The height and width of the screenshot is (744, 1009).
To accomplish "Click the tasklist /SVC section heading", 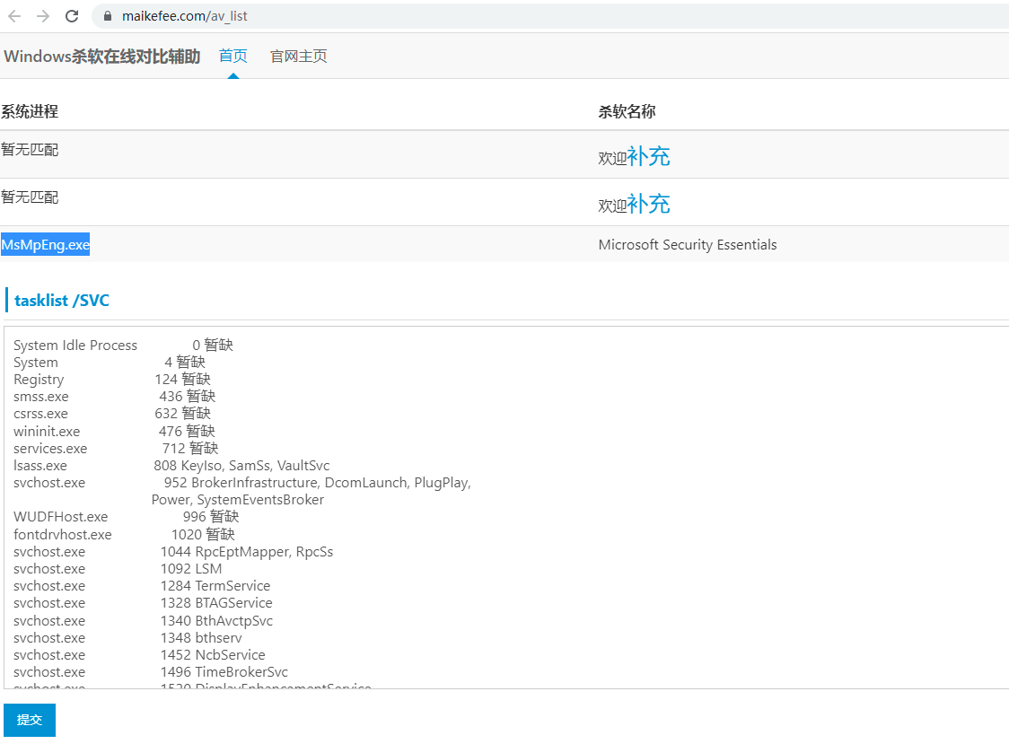I will click(62, 301).
